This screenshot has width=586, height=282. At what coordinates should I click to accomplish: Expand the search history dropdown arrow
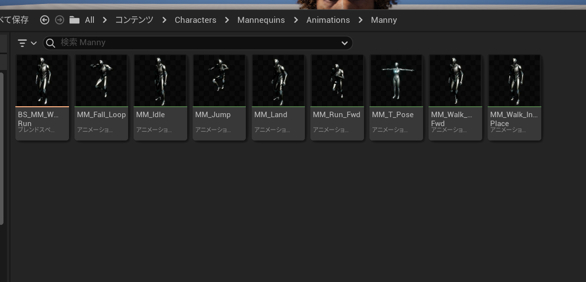point(344,43)
